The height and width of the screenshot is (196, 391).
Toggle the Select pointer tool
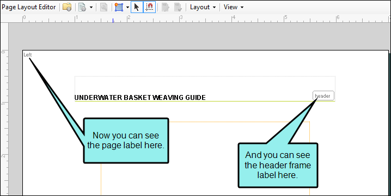(137, 7)
